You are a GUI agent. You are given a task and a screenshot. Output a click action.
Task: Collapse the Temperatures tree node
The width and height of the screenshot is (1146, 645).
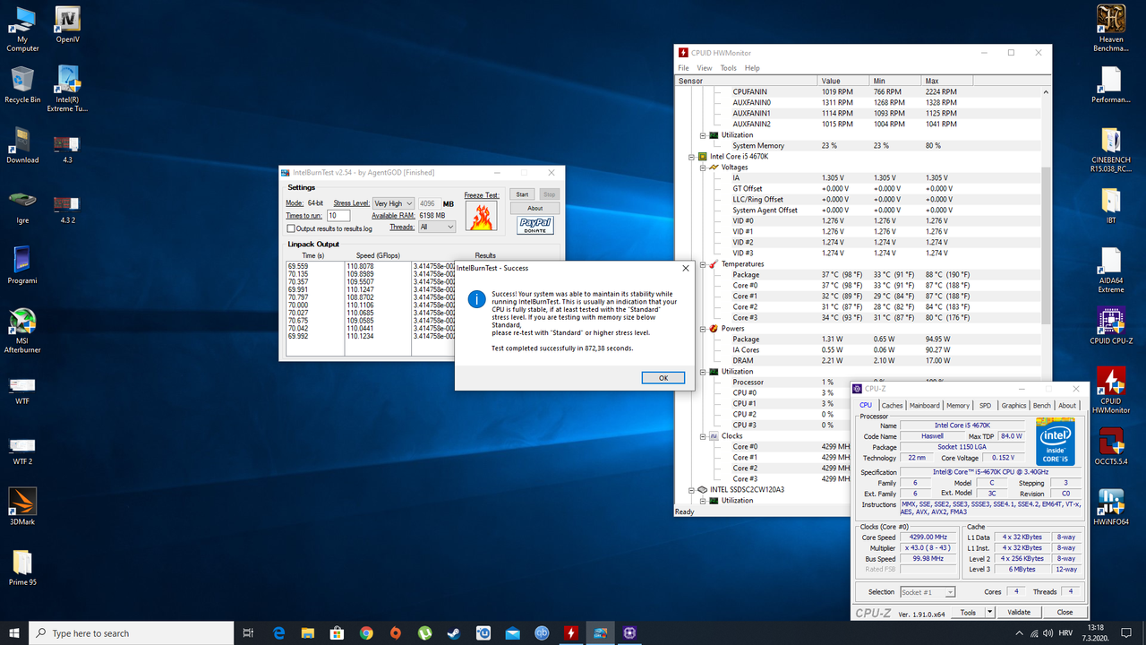(703, 264)
